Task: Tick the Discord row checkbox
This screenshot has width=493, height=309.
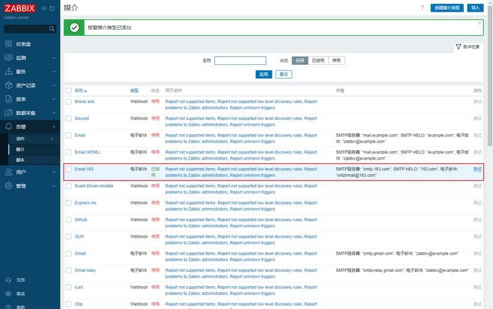Action: coord(69,118)
